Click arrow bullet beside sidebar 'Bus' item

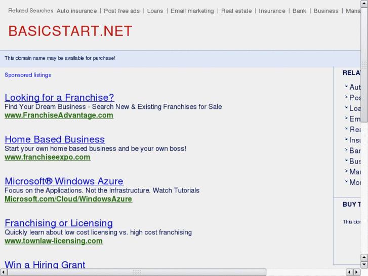[x=346, y=160]
